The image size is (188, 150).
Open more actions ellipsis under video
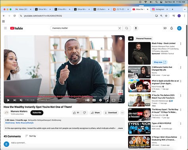pos(123,113)
